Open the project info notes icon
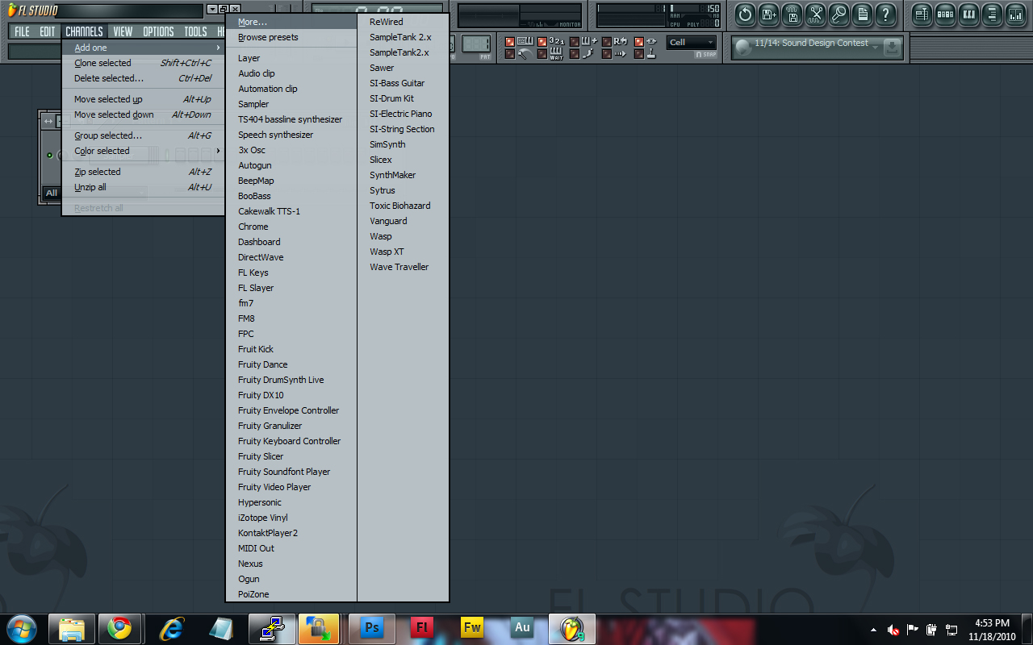The width and height of the screenshot is (1033, 645). 862,13
